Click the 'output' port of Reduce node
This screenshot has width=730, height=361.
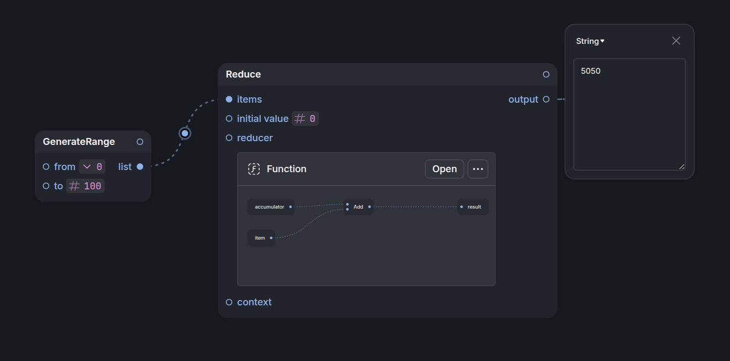click(x=546, y=99)
